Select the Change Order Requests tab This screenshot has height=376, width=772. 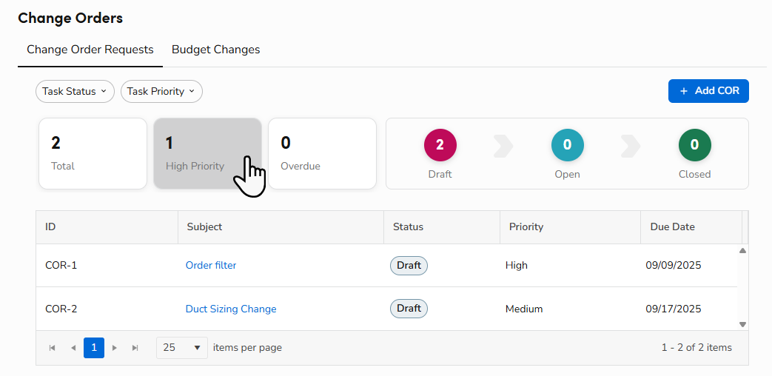[x=90, y=50]
